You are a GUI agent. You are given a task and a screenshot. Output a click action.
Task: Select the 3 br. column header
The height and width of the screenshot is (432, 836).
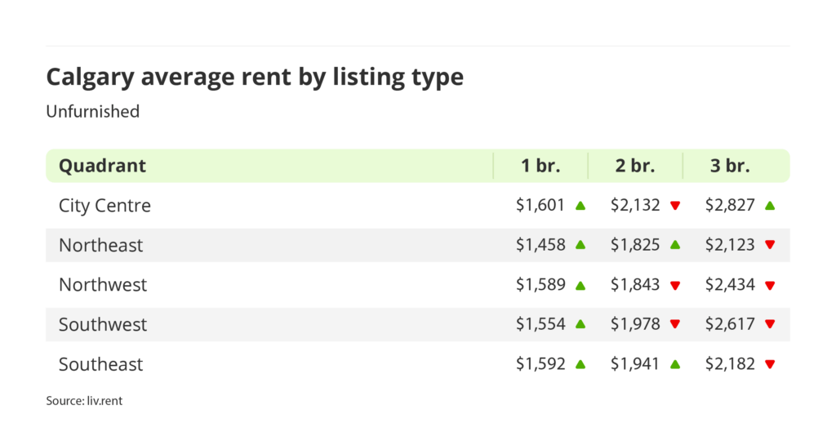[x=730, y=166]
